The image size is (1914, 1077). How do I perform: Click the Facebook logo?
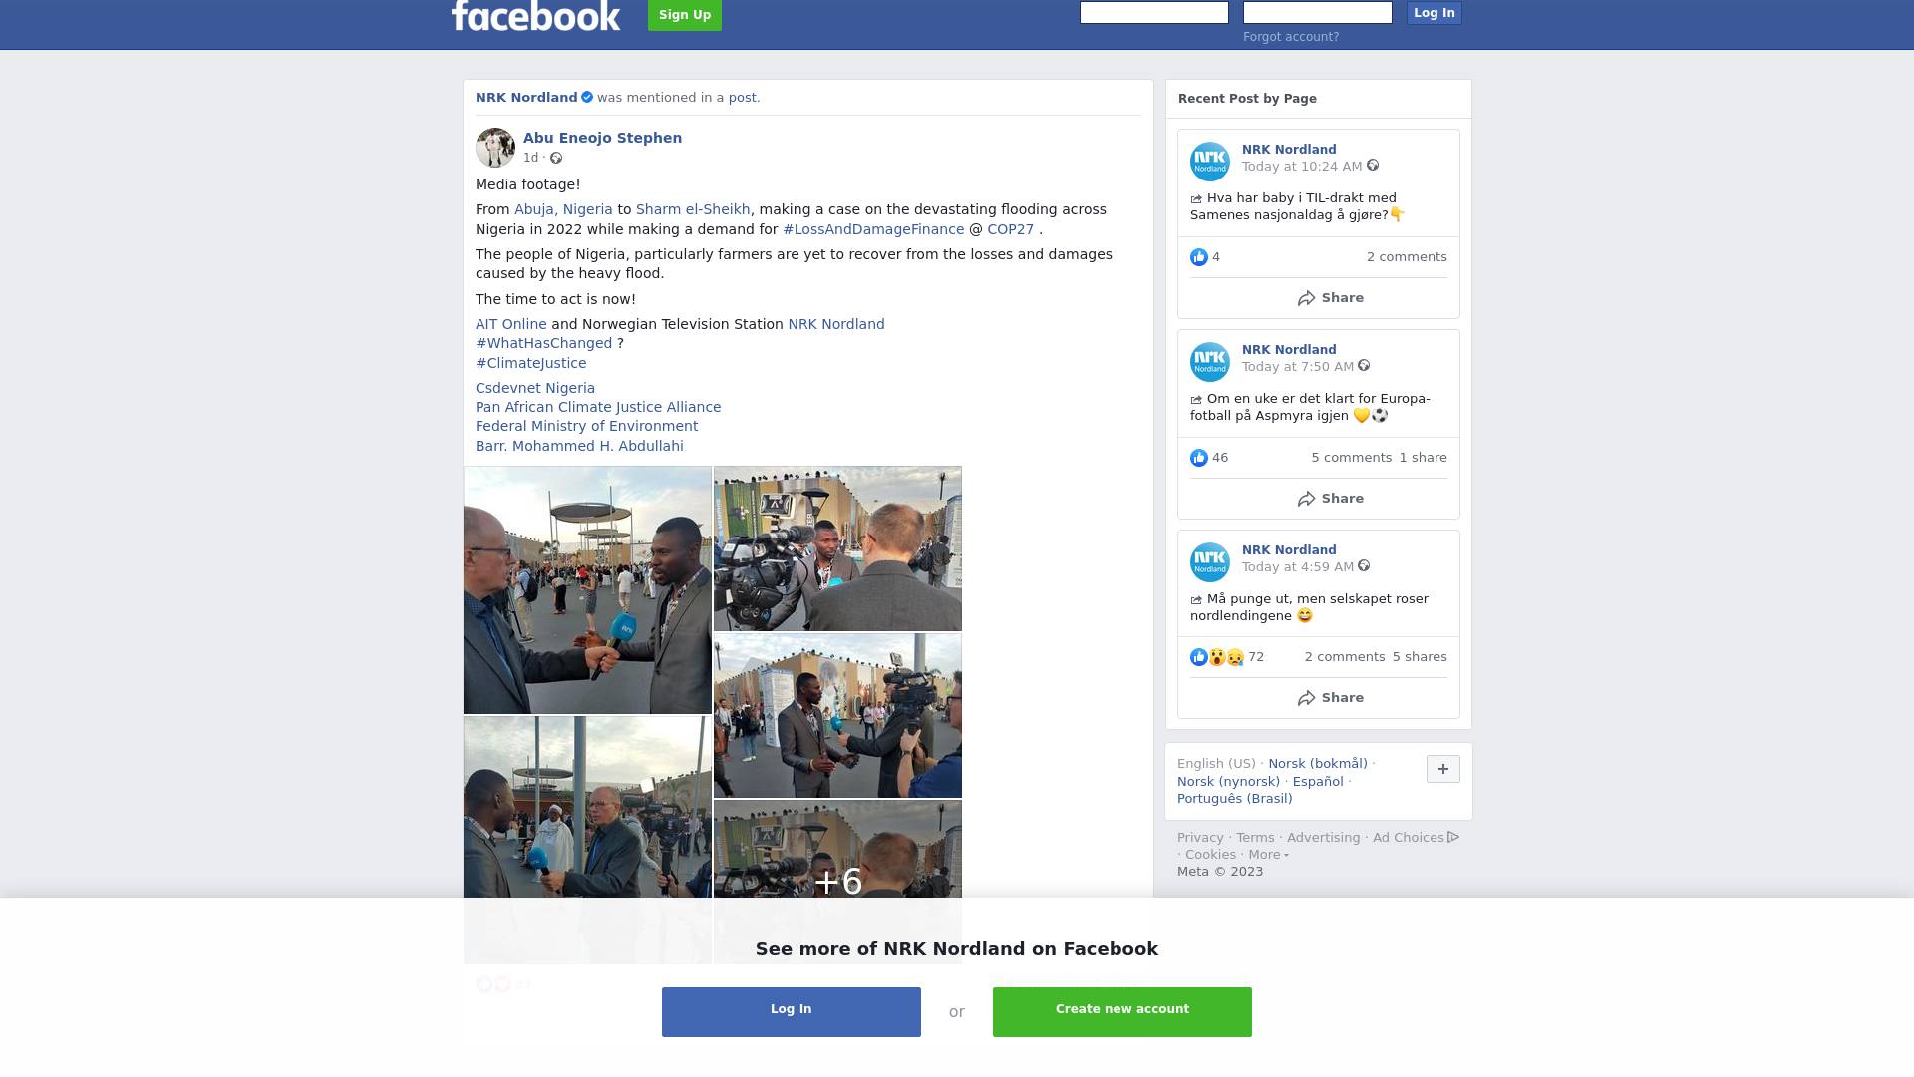[535, 15]
